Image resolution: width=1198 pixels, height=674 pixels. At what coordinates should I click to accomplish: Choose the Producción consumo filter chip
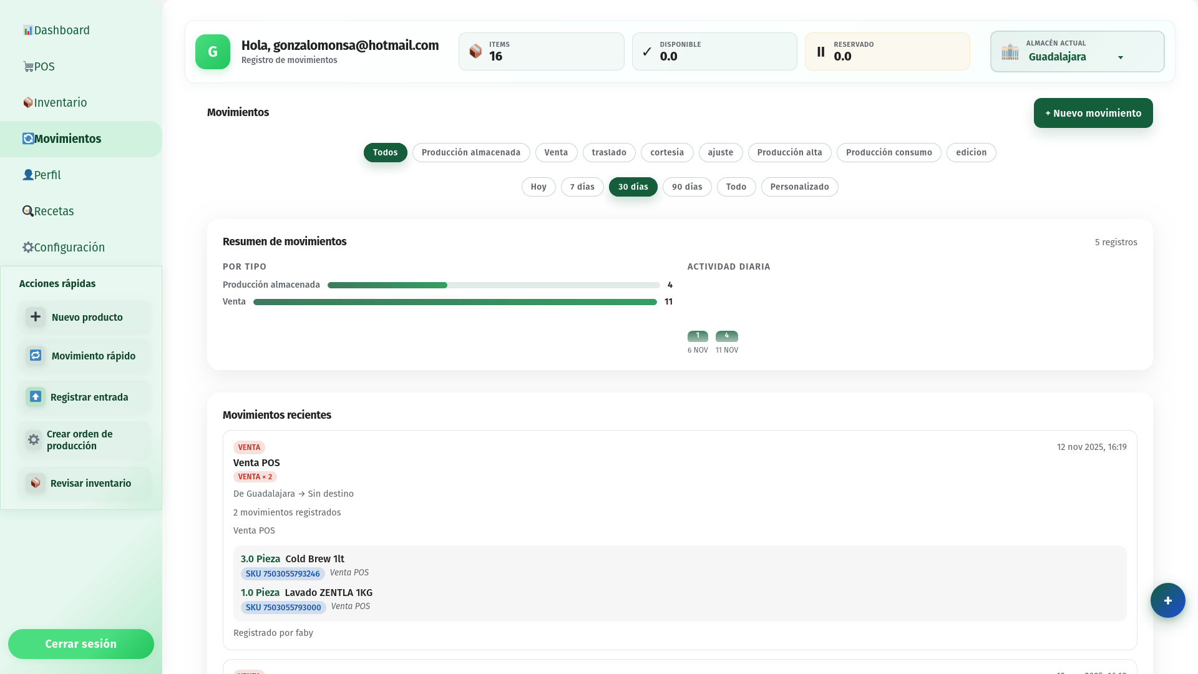pyautogui.click(x=888, y=153)
